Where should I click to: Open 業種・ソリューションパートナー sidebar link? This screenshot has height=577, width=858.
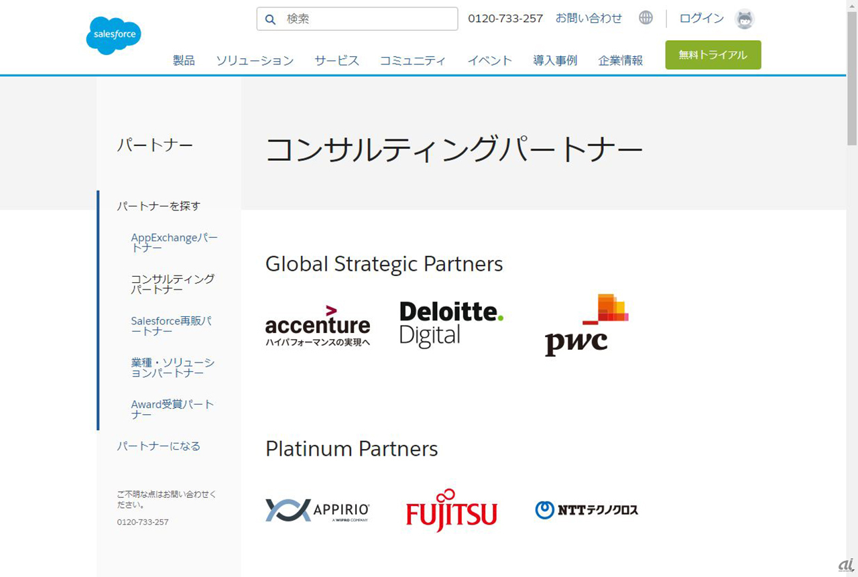[x=173, y=367]
